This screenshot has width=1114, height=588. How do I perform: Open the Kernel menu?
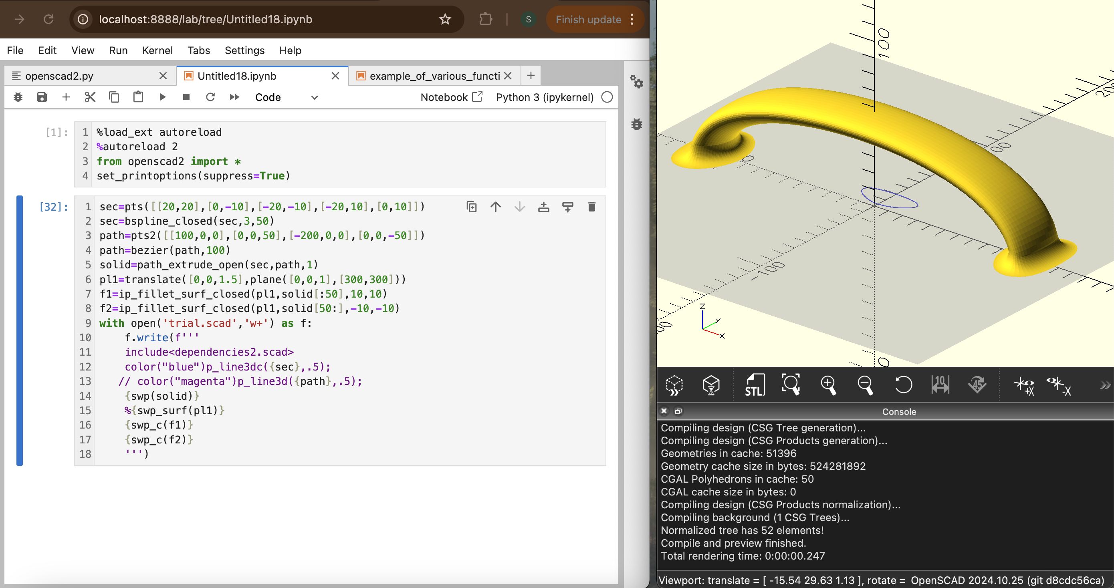157,50
